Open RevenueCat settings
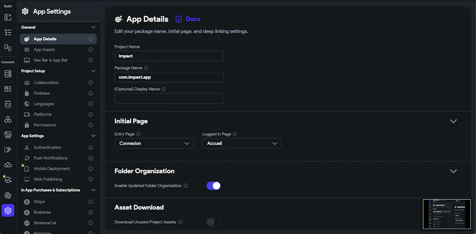 tap(58, 223)
